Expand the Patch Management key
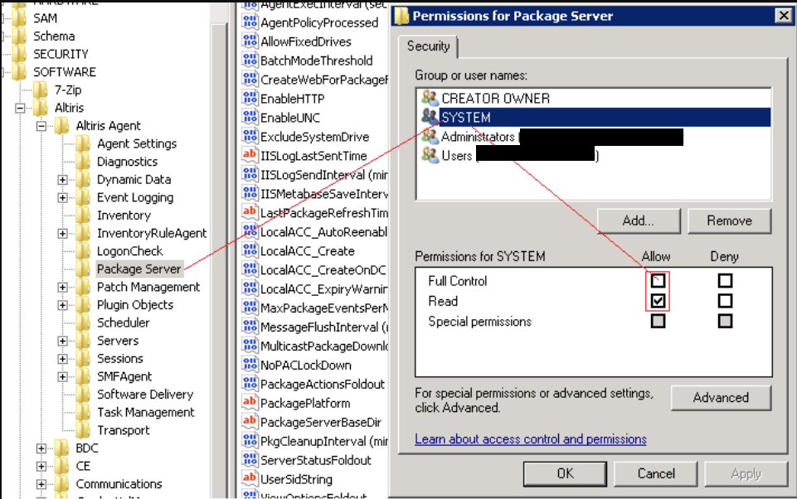 pos(62,287)
